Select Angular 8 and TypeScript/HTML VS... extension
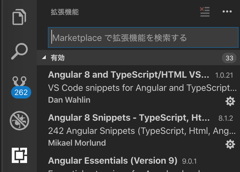Viewport: 240px width, 172px height. pyautogui.click(x=129, y=75)
